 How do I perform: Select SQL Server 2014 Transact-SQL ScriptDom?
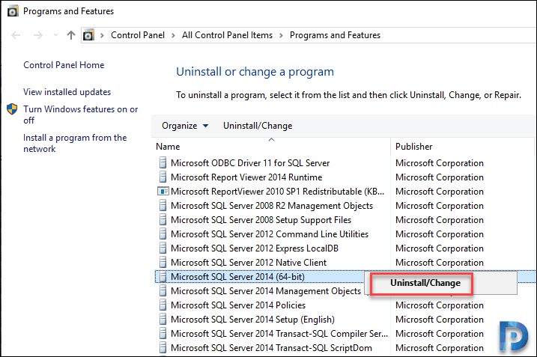271,348
